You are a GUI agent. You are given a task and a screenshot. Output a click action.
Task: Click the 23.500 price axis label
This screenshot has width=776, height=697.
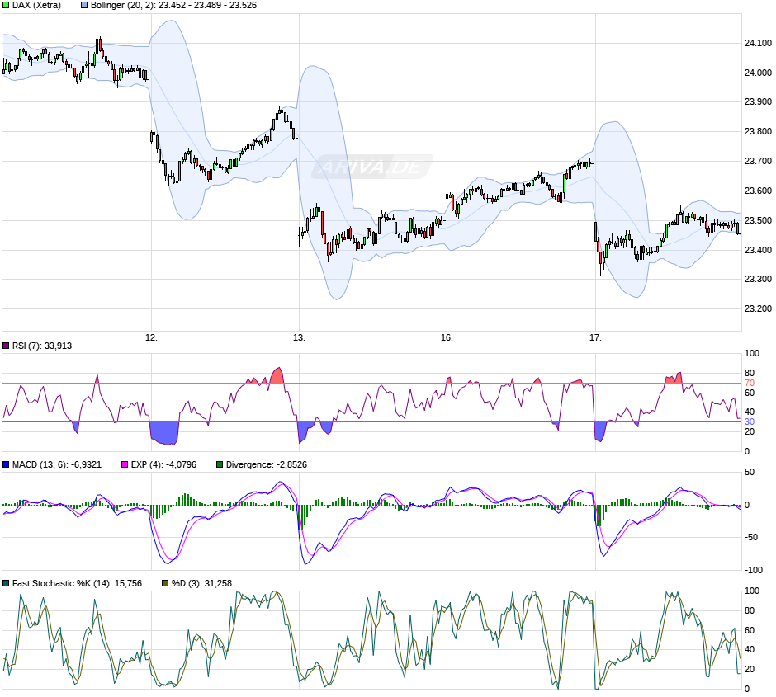(x=758, y=220)
